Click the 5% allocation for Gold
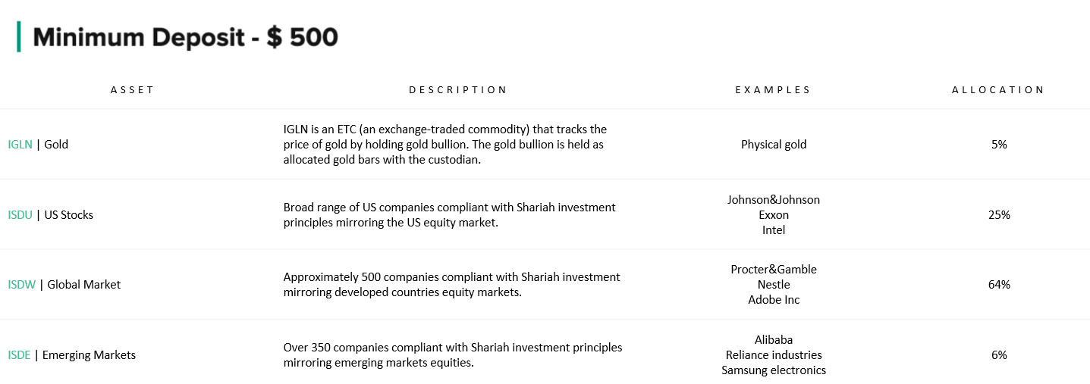 click(999, 144)
